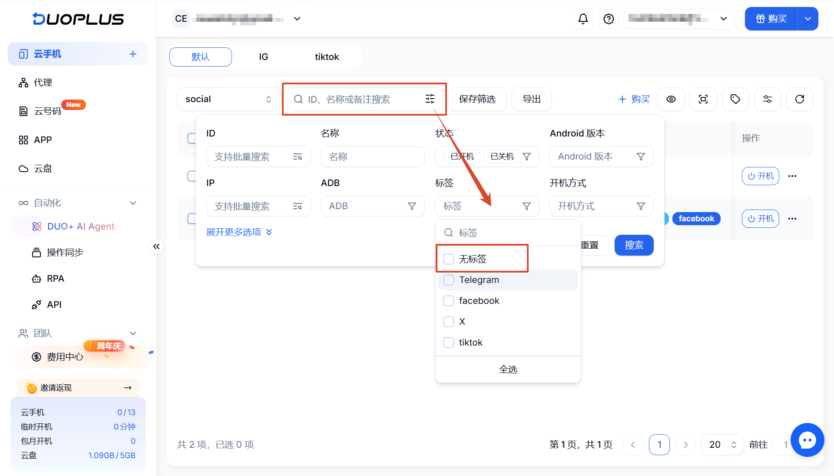Open the ADB filter dropdown
Screen dimensions: 834x476
click(373, 206)
